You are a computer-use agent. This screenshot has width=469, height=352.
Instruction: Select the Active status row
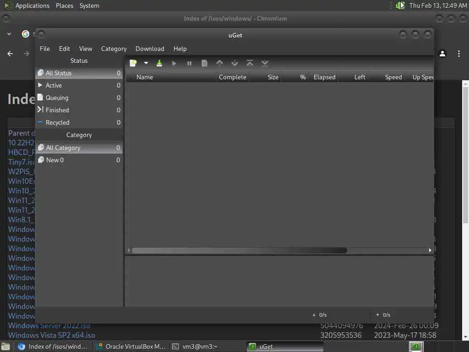(x=79, y=85)
